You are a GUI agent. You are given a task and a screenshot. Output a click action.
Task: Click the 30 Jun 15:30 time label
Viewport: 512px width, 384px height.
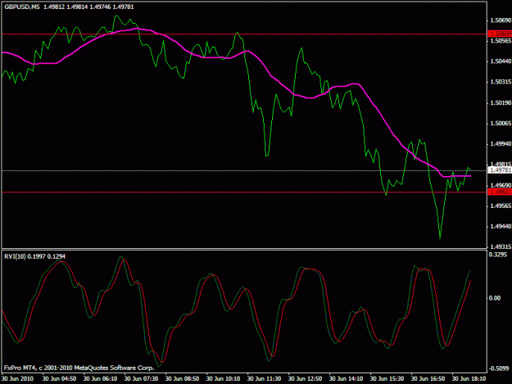(x=387, y=379)
